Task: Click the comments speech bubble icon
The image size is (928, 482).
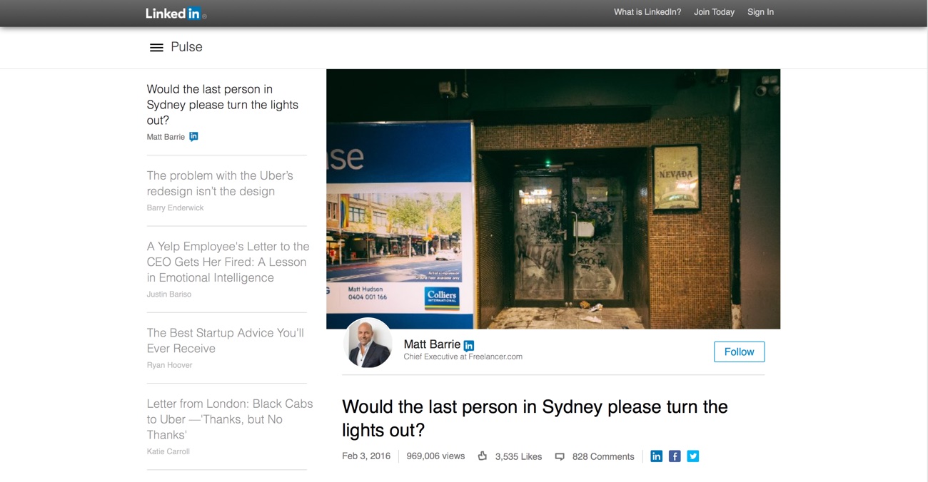Action: (x=560, y=456)
